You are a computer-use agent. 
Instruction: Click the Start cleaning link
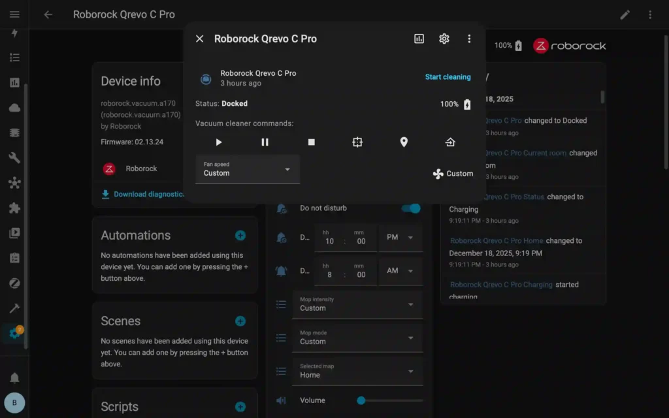[x=448, y=76]
